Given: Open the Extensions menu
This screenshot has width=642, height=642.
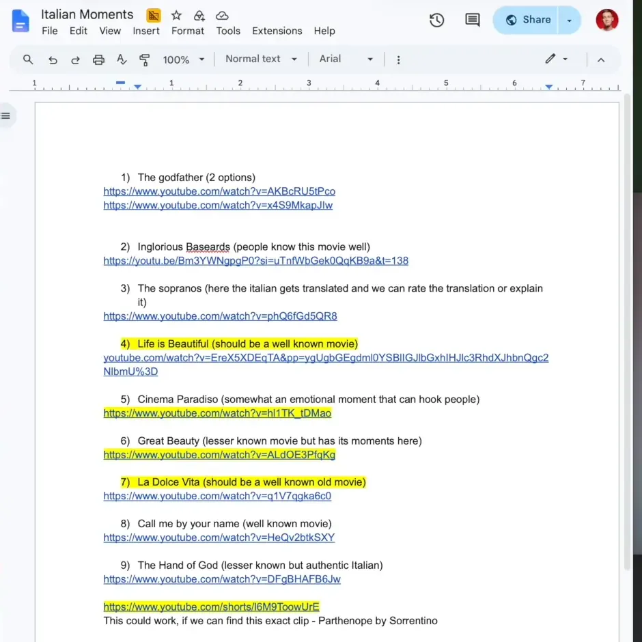Looking at the screenshot, I should tap(277, 31).
